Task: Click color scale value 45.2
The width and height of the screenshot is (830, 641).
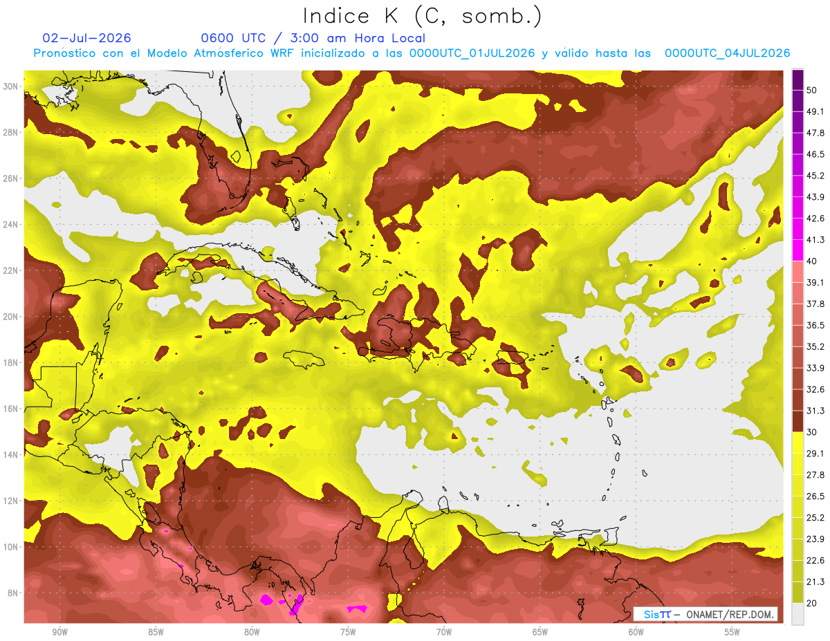Action: tap(816, 176)
